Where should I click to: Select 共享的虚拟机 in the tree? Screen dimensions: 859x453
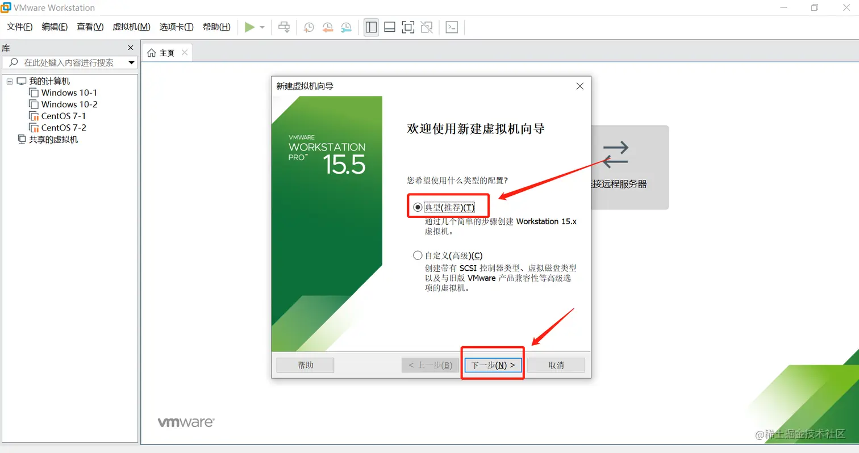click(x=53, y=139)
